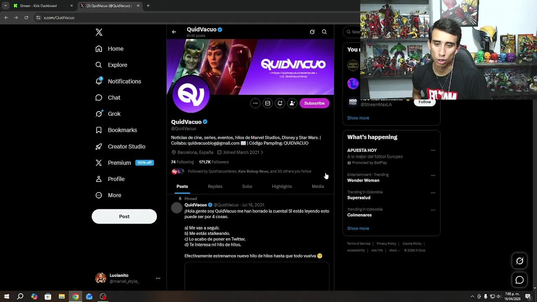Open account switcher ellipsis for Lucianito
This screenshot has height=302, width=537.
coord(158,278)
